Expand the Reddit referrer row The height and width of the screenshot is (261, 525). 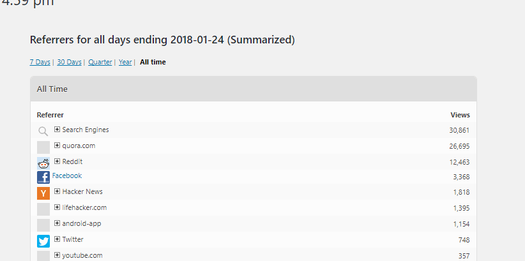(x=57, y=161)
